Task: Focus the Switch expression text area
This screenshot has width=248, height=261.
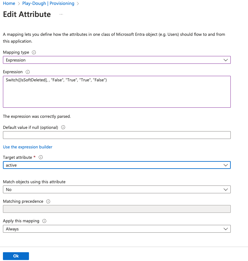Action: coord(117,92)
